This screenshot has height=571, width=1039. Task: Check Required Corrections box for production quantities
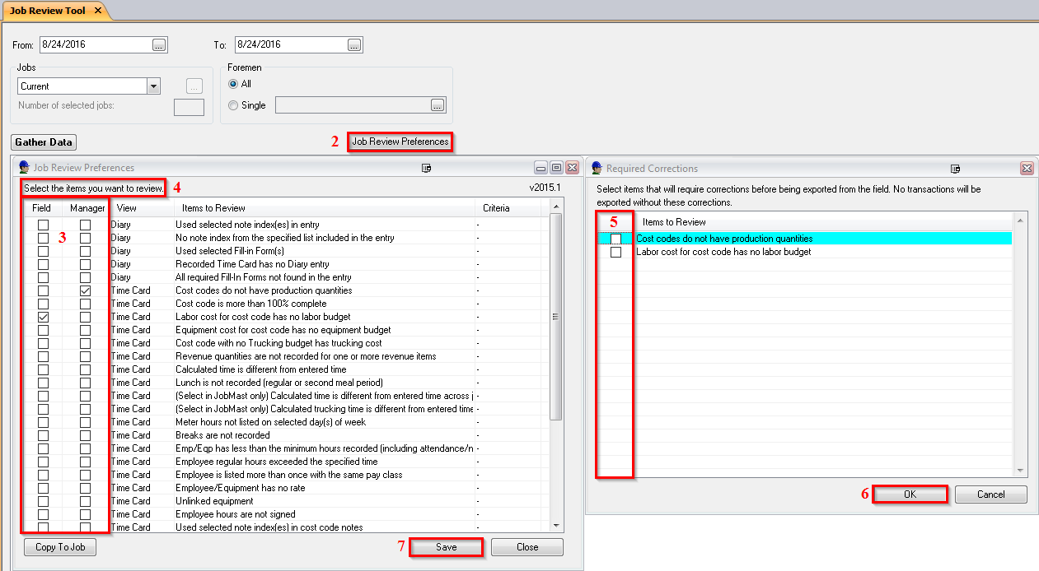pyautogui.click(x=615, y=239)
